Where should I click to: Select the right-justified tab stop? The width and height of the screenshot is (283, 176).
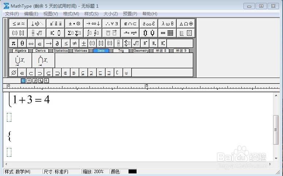click(35, 81)
